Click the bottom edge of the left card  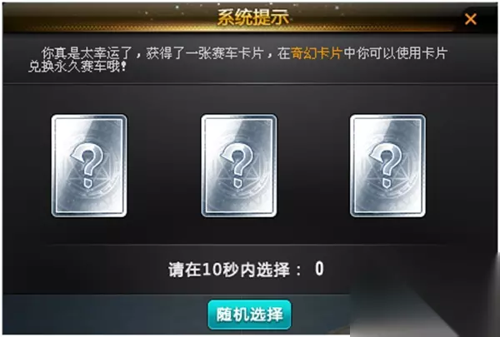click(x=89, y=215)
